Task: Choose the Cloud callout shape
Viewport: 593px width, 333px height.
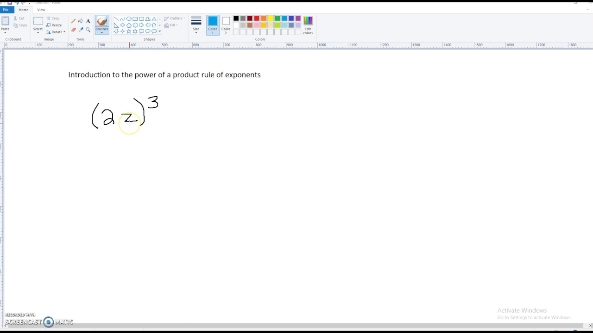Action: 154,31
